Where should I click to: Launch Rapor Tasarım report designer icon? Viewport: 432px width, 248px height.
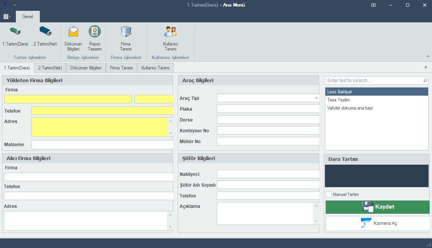click(95, 32)
